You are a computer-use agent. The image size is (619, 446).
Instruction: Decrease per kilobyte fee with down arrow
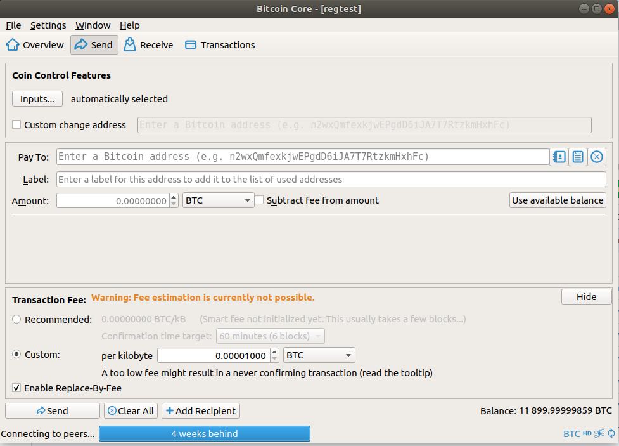coord(275,359)
